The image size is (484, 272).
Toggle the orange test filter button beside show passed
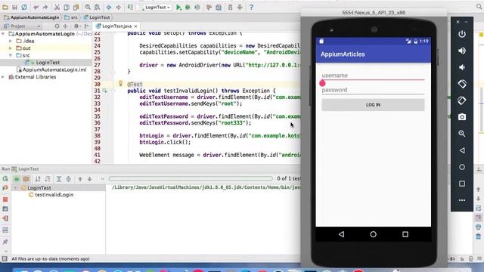pos(26,178)
